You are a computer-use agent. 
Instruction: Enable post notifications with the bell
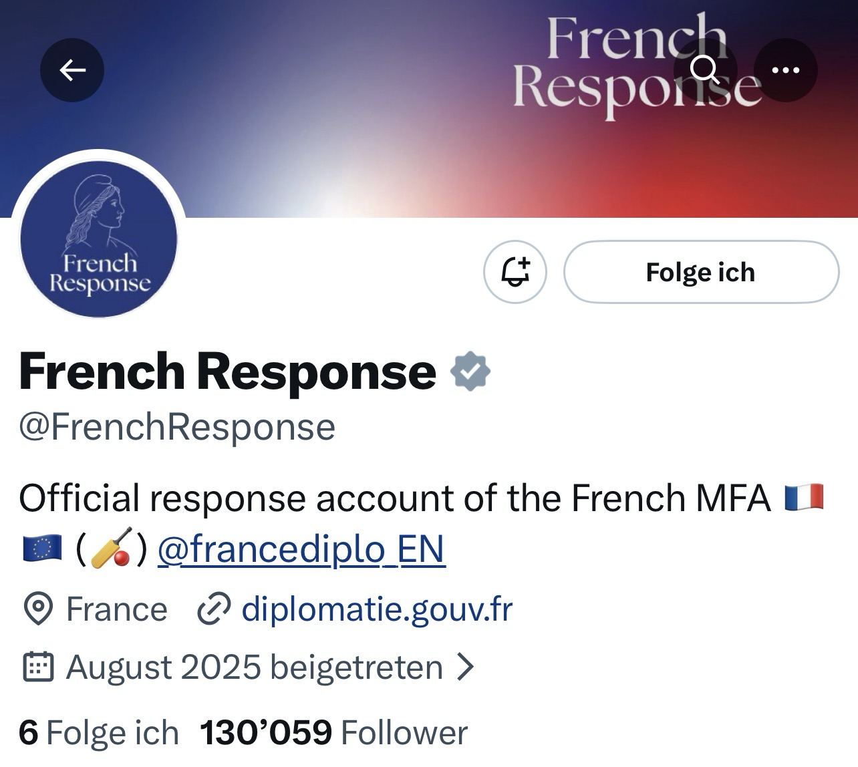[515, 272]
